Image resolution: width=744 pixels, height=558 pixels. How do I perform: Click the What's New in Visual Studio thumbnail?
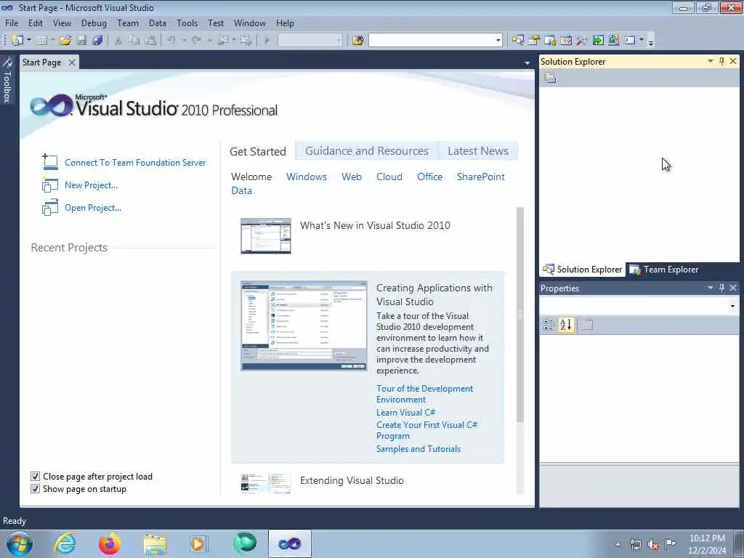266,236
